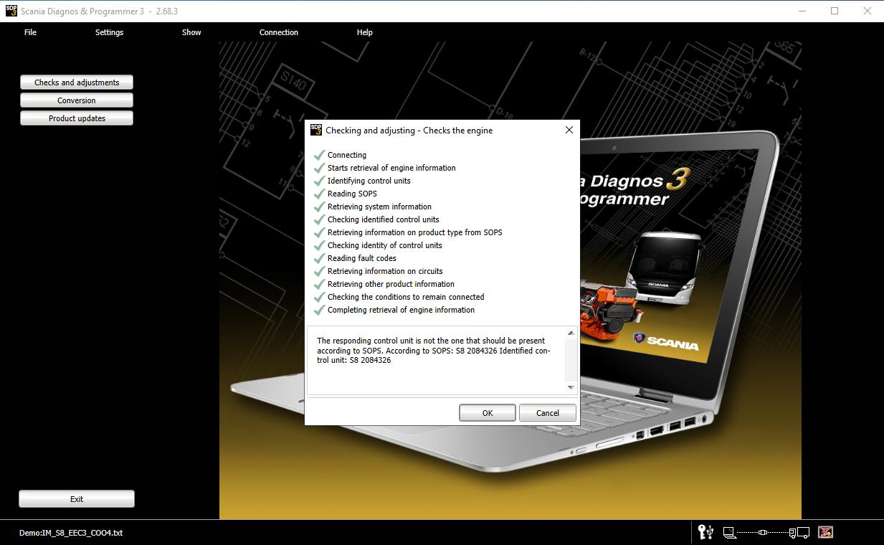Click the truck vehicle icon in status bar

tap(800, 532)
